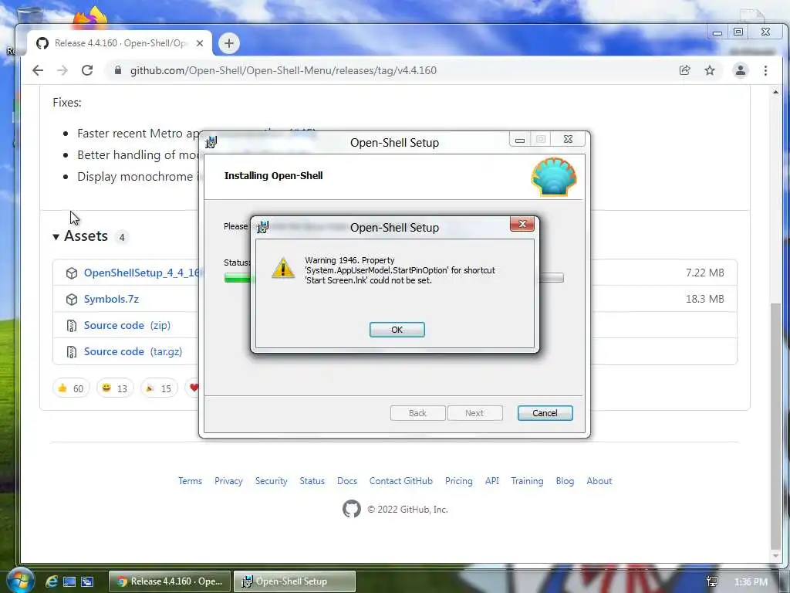790x593 pixels.
Task: Click Show desktop quick launch icon
Action: pos(69,581)
